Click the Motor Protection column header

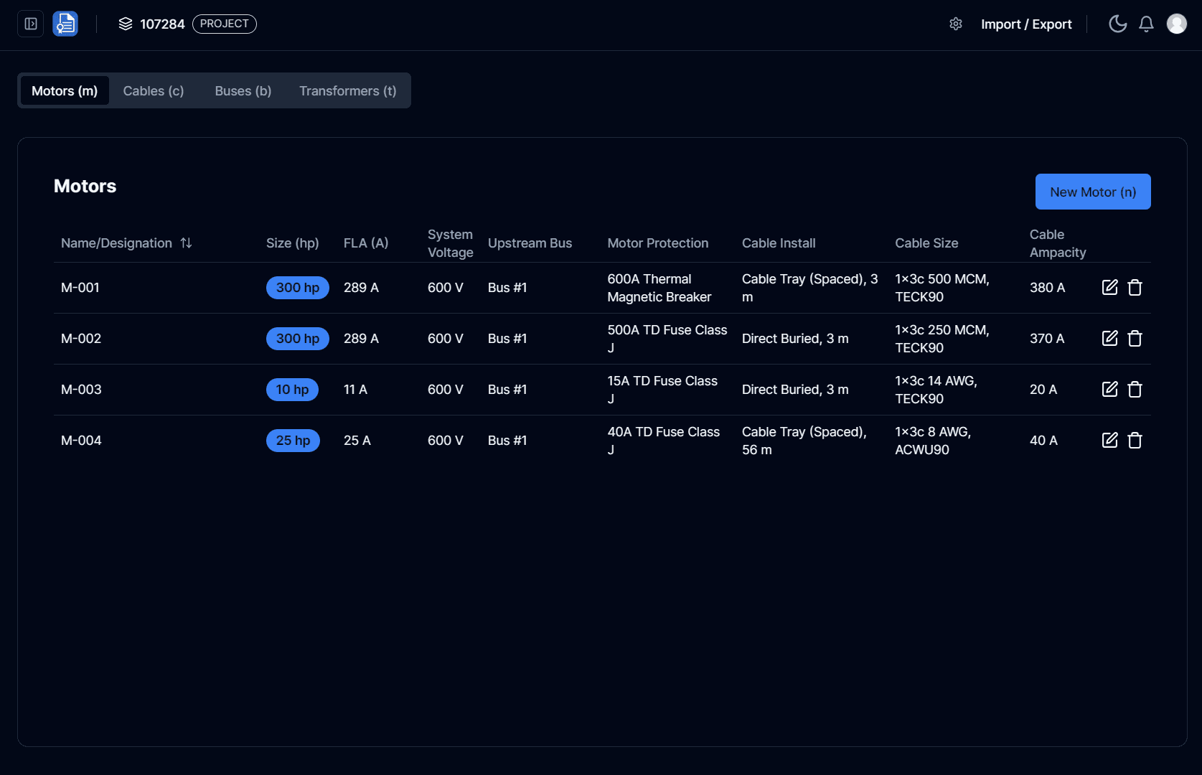pos(658,243)
